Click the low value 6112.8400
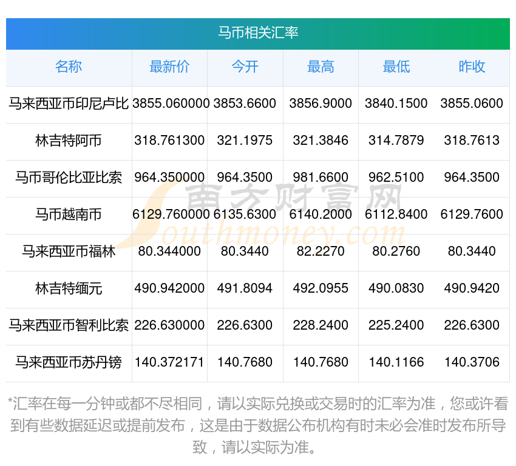Image resolution: width=516 pixels, height=466 pixels. (x=396, y=215)
